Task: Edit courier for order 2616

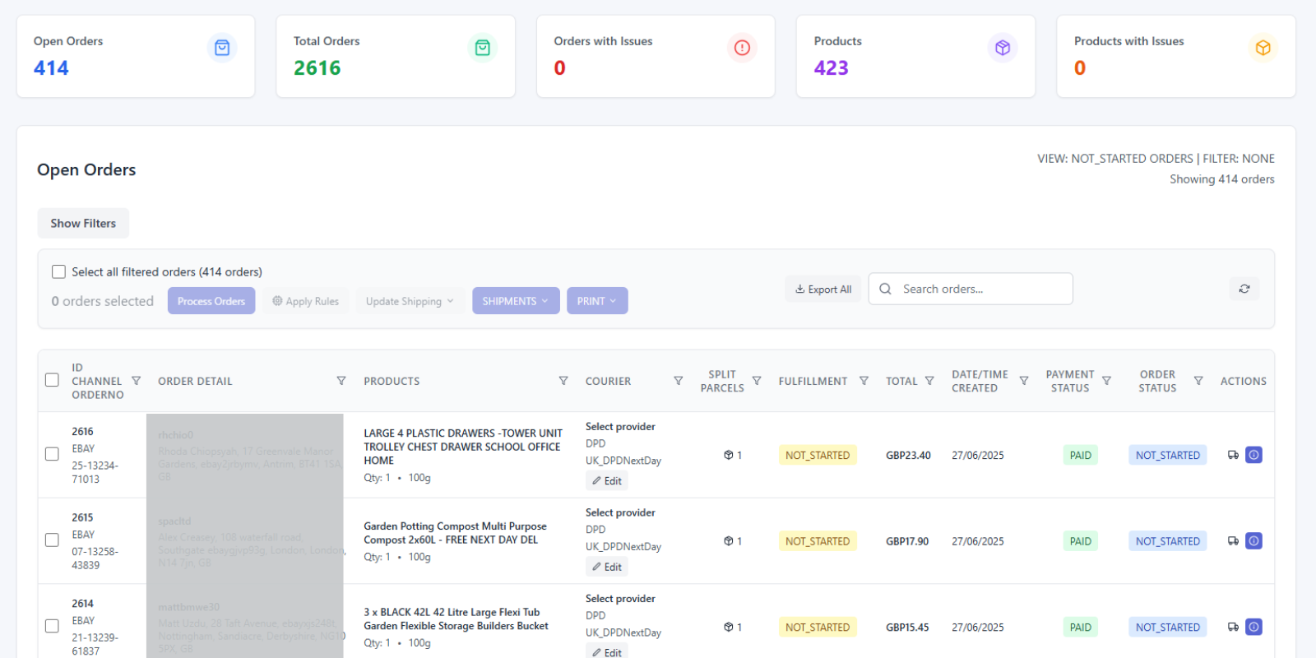Action: [x=607, y=481]
